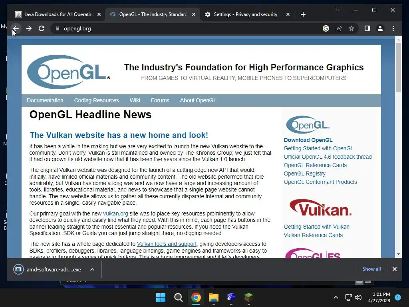Open Getting Started with Vulkan

(x=316, y=227)
